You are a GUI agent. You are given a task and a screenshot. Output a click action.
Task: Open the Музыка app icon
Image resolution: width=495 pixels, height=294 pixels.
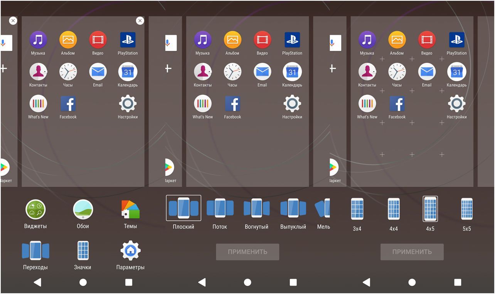[38, 39]
